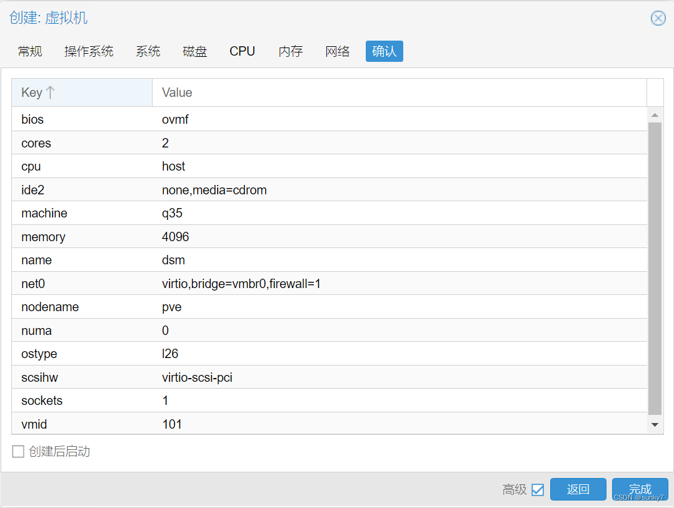Click the q35 value cell
Screen dimensions: 674x508
pos(172,213)
